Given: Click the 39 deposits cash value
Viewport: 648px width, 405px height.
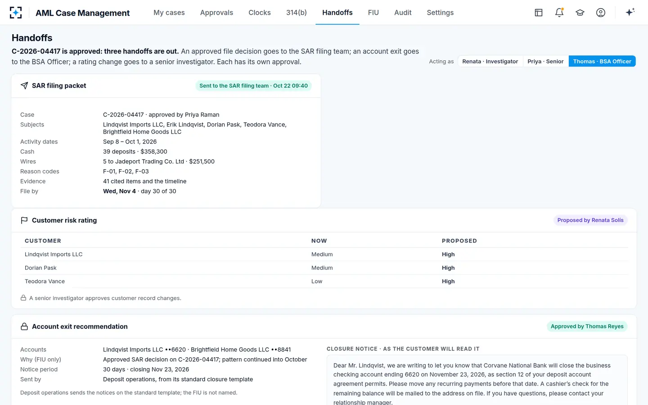Looking at the screenshot, I should point(135,152).
